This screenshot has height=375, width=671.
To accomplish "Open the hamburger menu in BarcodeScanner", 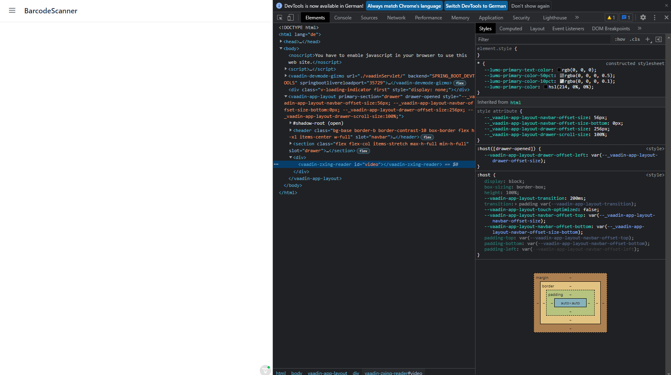I will pyautogui.click(x=12, y=10).
